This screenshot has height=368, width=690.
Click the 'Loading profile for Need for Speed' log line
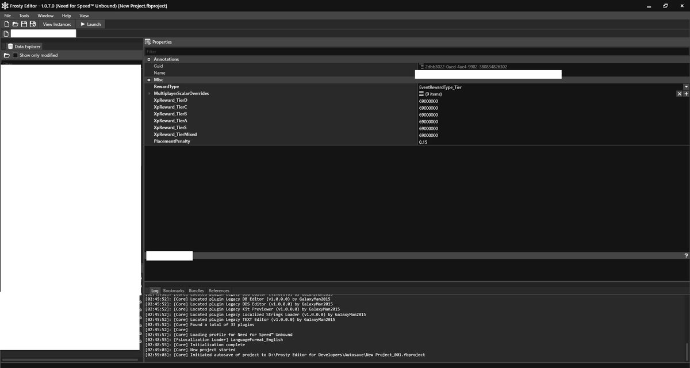[x=219, y=335]
